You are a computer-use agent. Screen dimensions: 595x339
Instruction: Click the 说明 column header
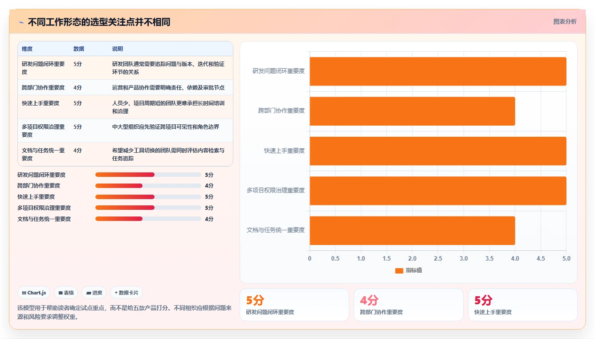click(x=118, y=49)
